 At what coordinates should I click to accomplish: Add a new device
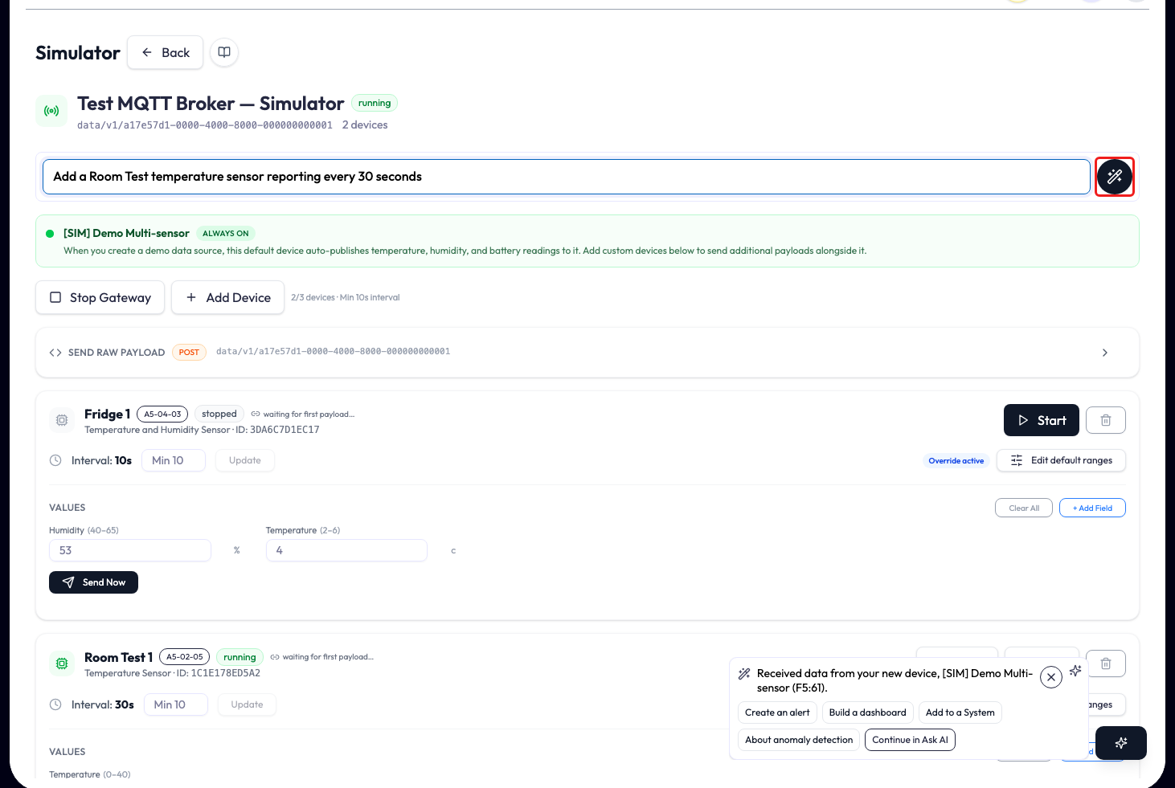pyautogui.click(x=228, y=297)
